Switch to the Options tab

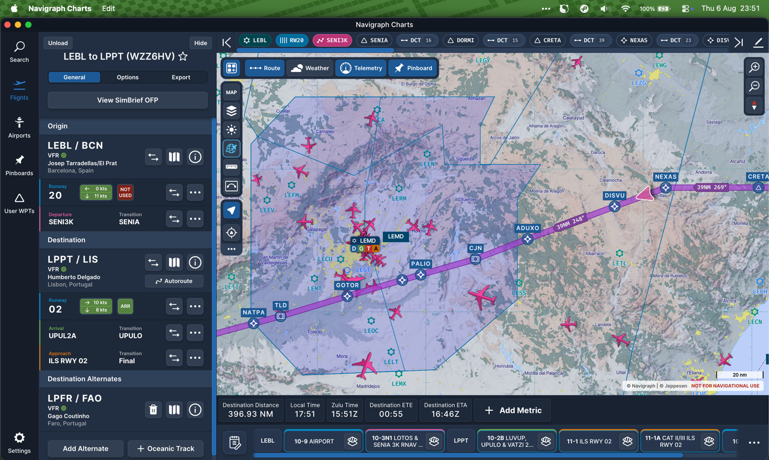128,77
